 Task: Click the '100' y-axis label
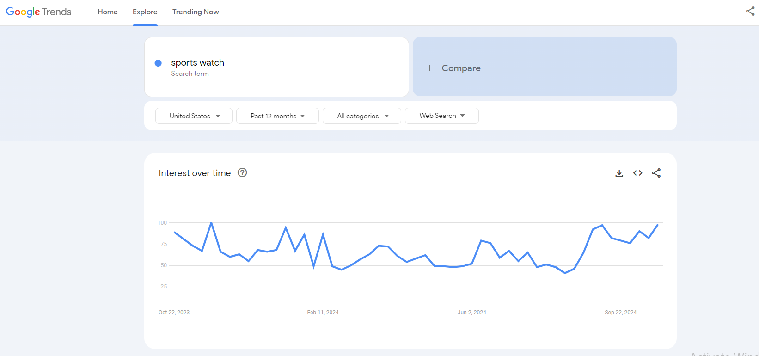(162, 223)
